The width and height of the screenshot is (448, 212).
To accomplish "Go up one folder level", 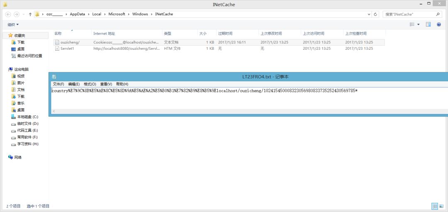I will [30, 14].
